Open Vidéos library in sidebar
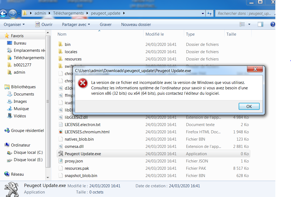This screenshot has width=291, height=197. [20, 116]
